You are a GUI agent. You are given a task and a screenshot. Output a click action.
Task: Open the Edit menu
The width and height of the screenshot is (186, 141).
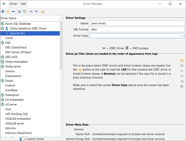23,4
